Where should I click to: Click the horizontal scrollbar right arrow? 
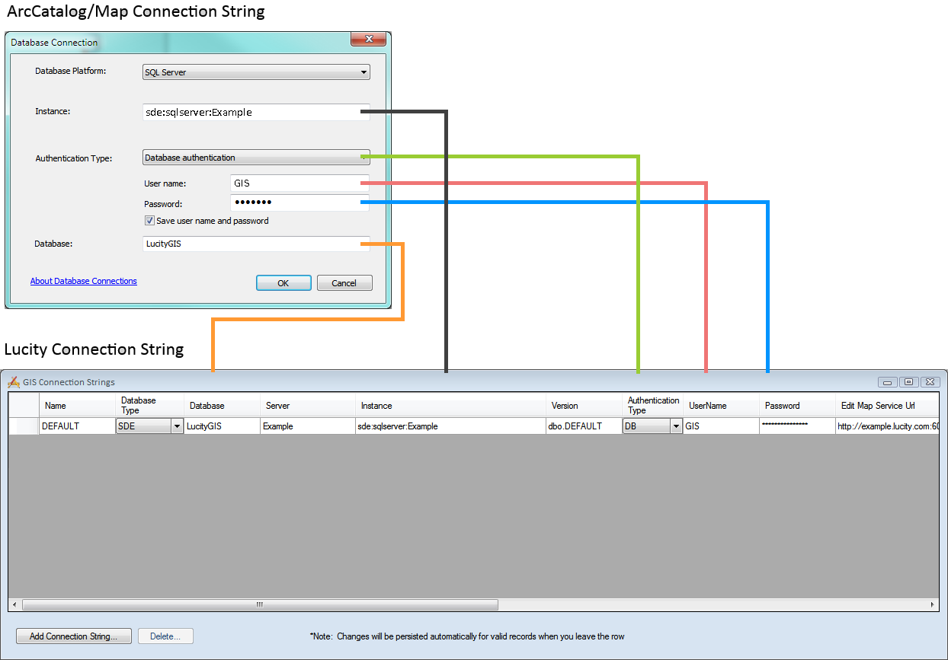click(x=933, y=604)
